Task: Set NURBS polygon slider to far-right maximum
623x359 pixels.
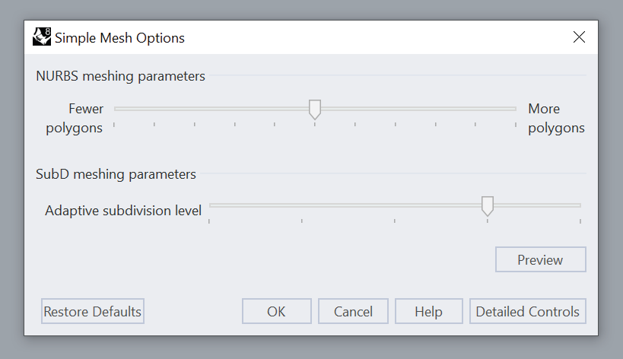Action: click(515, 109)
